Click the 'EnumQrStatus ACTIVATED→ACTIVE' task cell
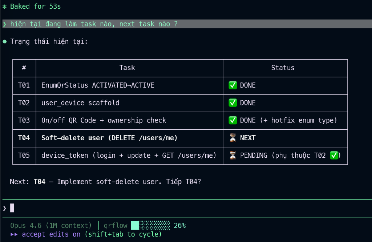 (x=98, y=85)
